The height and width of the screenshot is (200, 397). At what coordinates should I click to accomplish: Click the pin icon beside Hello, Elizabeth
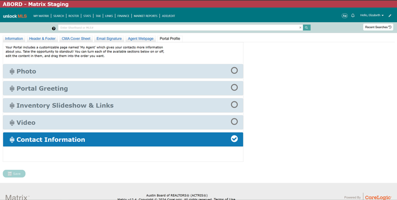(x=390, y=16)
